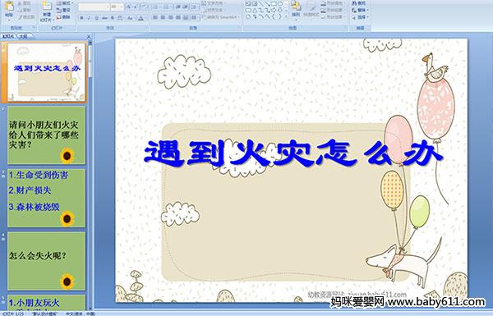493x316 pixels.
Task: Align text left in paragraph group
Action: pyautogui.click(x=155, y=18)
